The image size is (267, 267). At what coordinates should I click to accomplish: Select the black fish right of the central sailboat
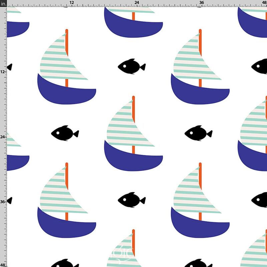tap(198, 133)
